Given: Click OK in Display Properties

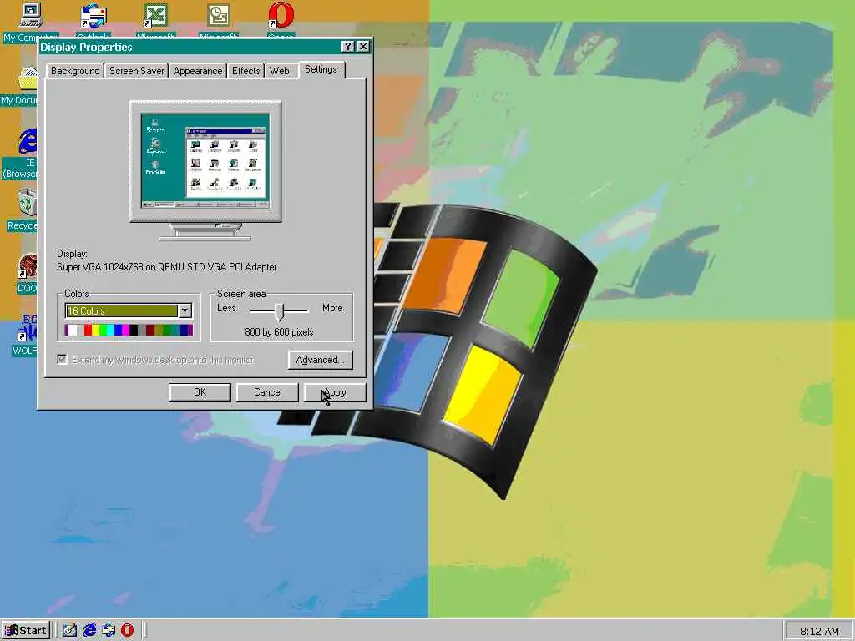Looking at the screenshot, I should [200, 392].
